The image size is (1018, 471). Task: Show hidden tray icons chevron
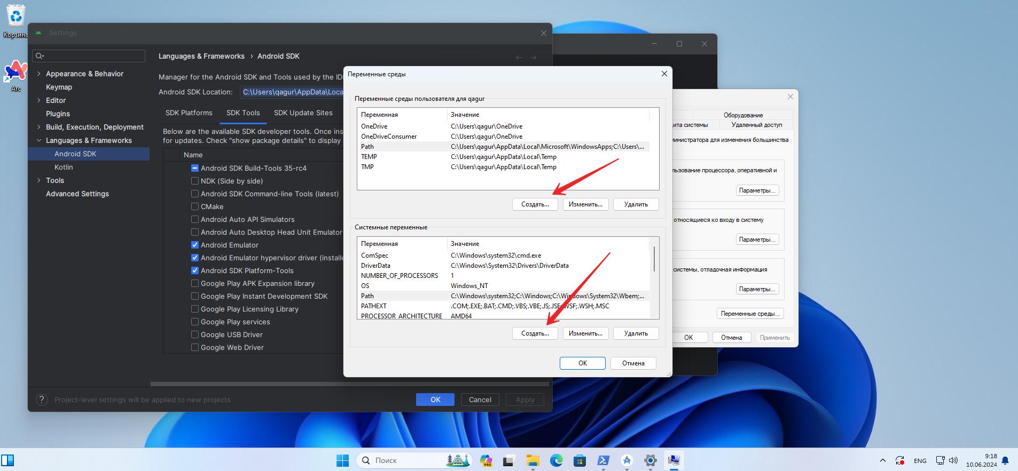pyautogui.click(x=882, y=460)
